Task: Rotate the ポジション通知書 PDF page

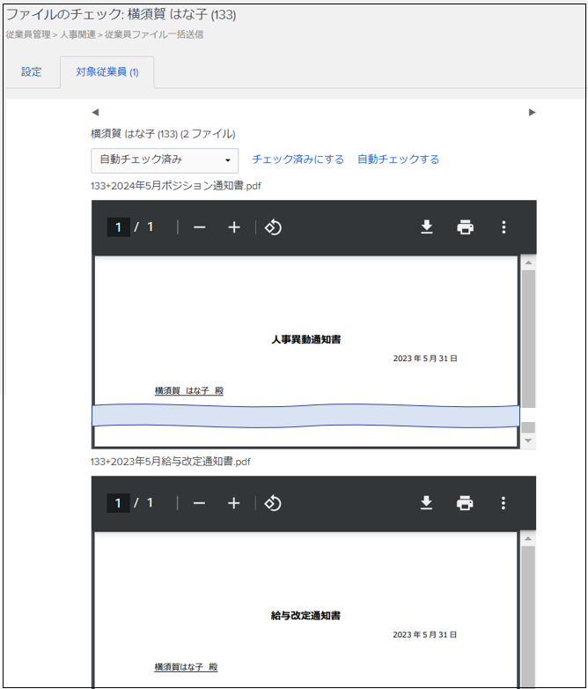Action: point(273,227)
